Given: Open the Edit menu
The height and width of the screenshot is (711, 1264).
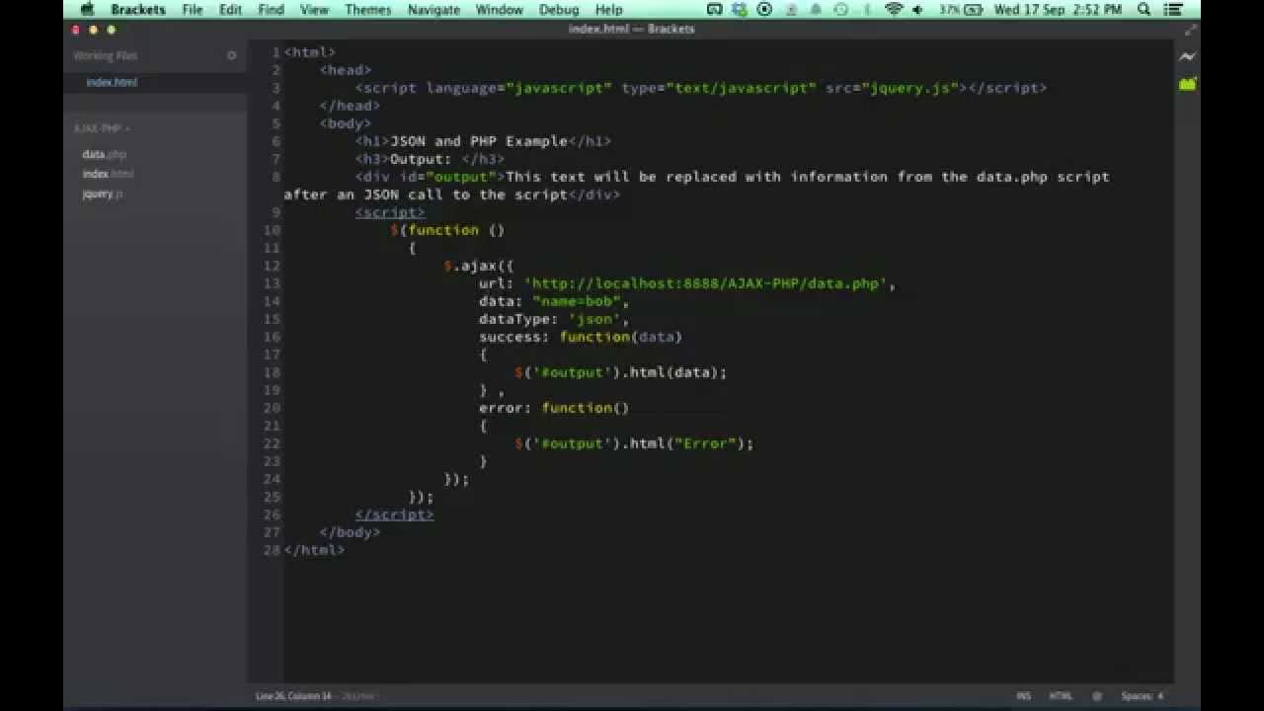Looking at the screenshot, I should tap(230, 10).
